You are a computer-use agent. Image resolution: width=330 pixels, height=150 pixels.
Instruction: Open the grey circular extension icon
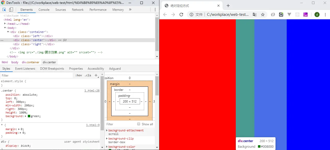(273, 15)
